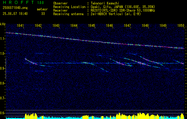187x119 pixels.
Task: Click the 1845 time marker
Action: pos(92,26)
